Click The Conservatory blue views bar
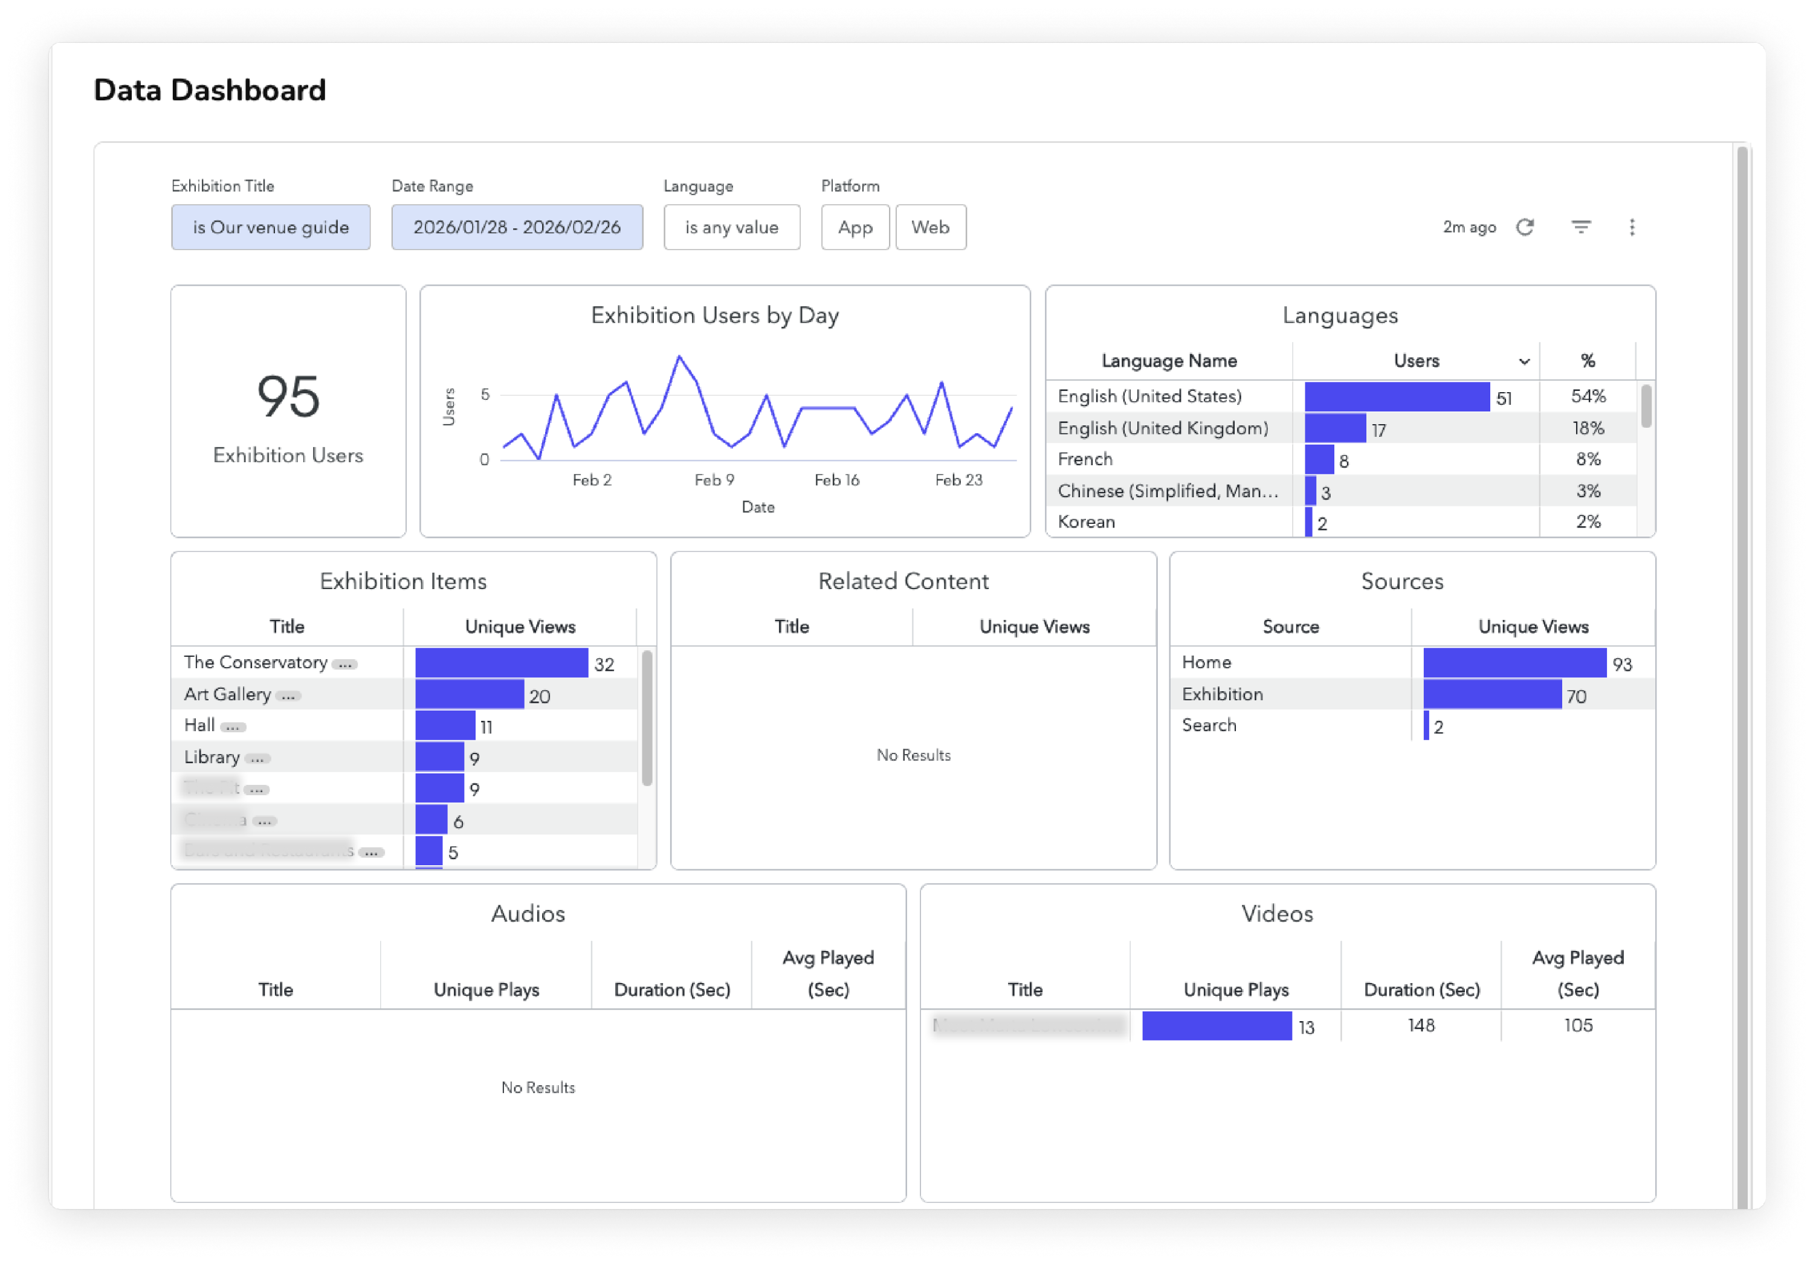Image resolution: width=1813 pixels, height=1264 pixels. (502, 663)
